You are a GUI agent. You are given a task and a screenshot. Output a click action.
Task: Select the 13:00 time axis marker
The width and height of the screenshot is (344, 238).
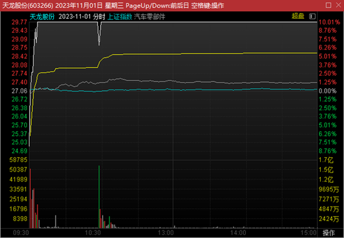click(166, 233)
